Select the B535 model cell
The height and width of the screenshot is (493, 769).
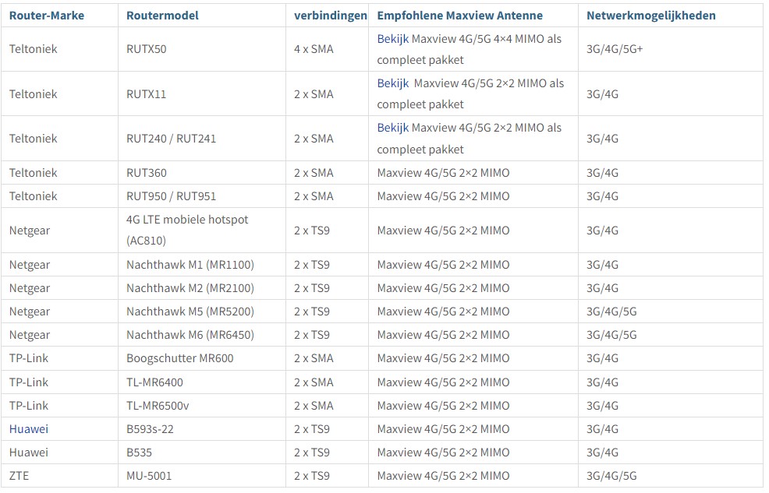(x=139, y=453)
